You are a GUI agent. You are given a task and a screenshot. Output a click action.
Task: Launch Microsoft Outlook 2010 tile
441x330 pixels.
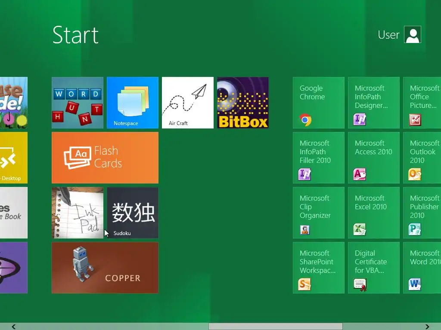click(x=422, y=158)
